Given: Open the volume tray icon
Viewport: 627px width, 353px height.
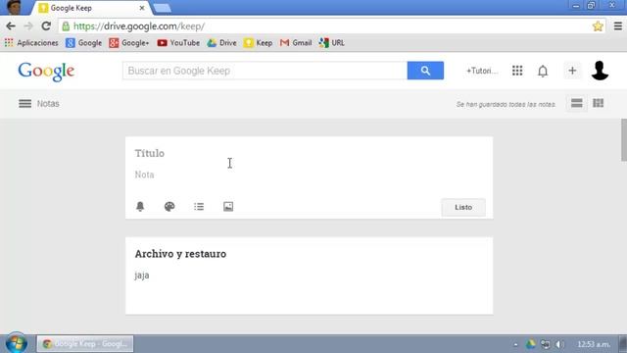Looking at the screenshot, I should click(x=559, y=344).
